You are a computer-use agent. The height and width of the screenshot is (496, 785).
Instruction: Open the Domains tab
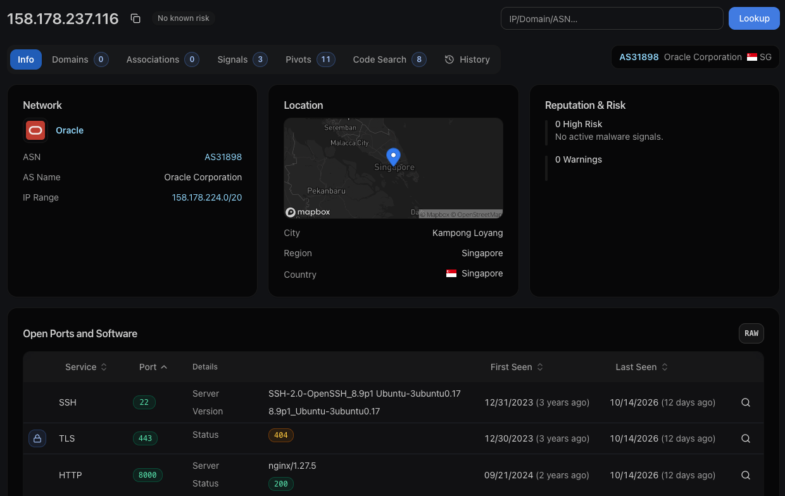80,59
